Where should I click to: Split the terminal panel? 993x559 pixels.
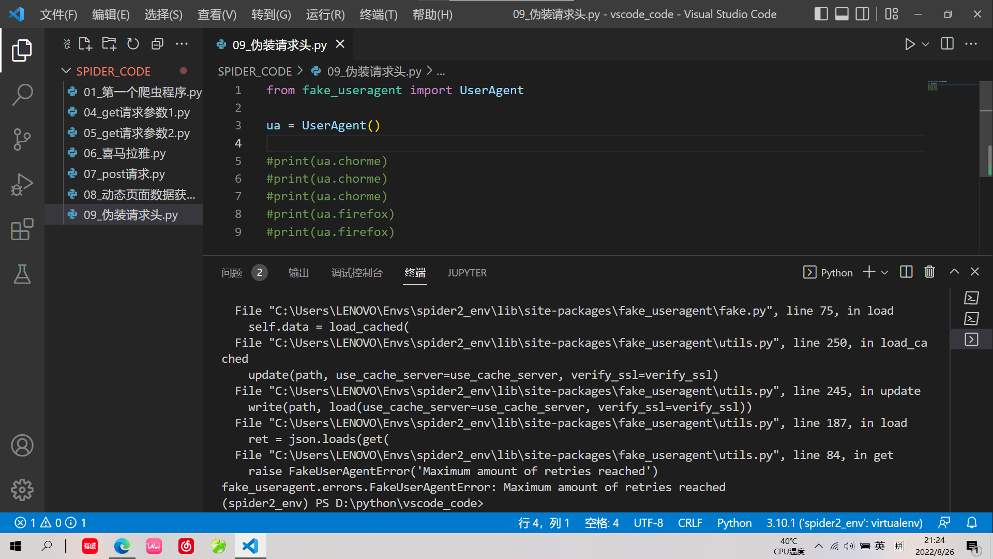coord(906,272)
